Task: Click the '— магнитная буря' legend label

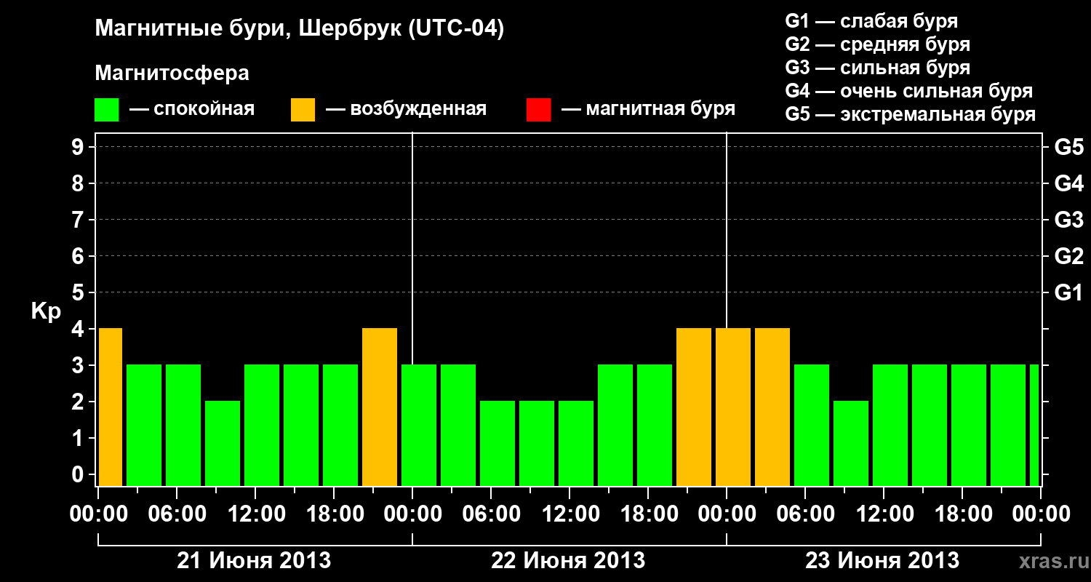Action: pyautogui.click(x=648, y=109)
